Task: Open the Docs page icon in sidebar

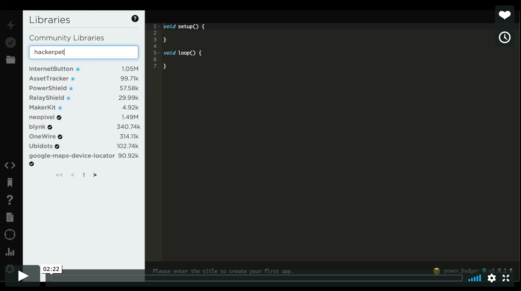Action: (10, 217)
